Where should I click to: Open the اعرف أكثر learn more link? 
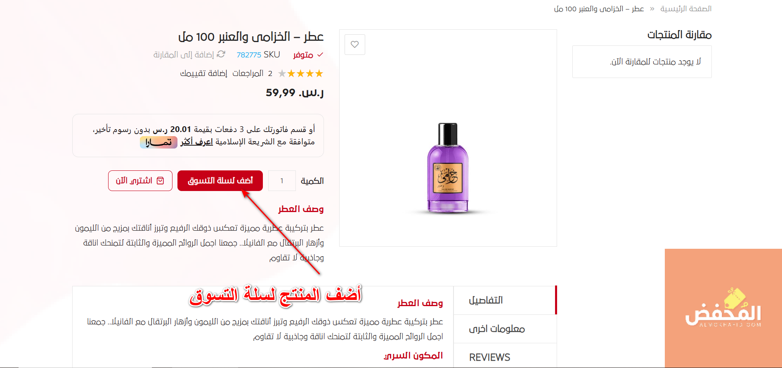(x=196, y=142)
